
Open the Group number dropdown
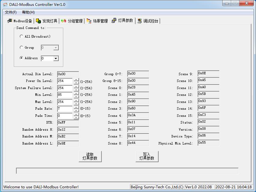[56, 48]
